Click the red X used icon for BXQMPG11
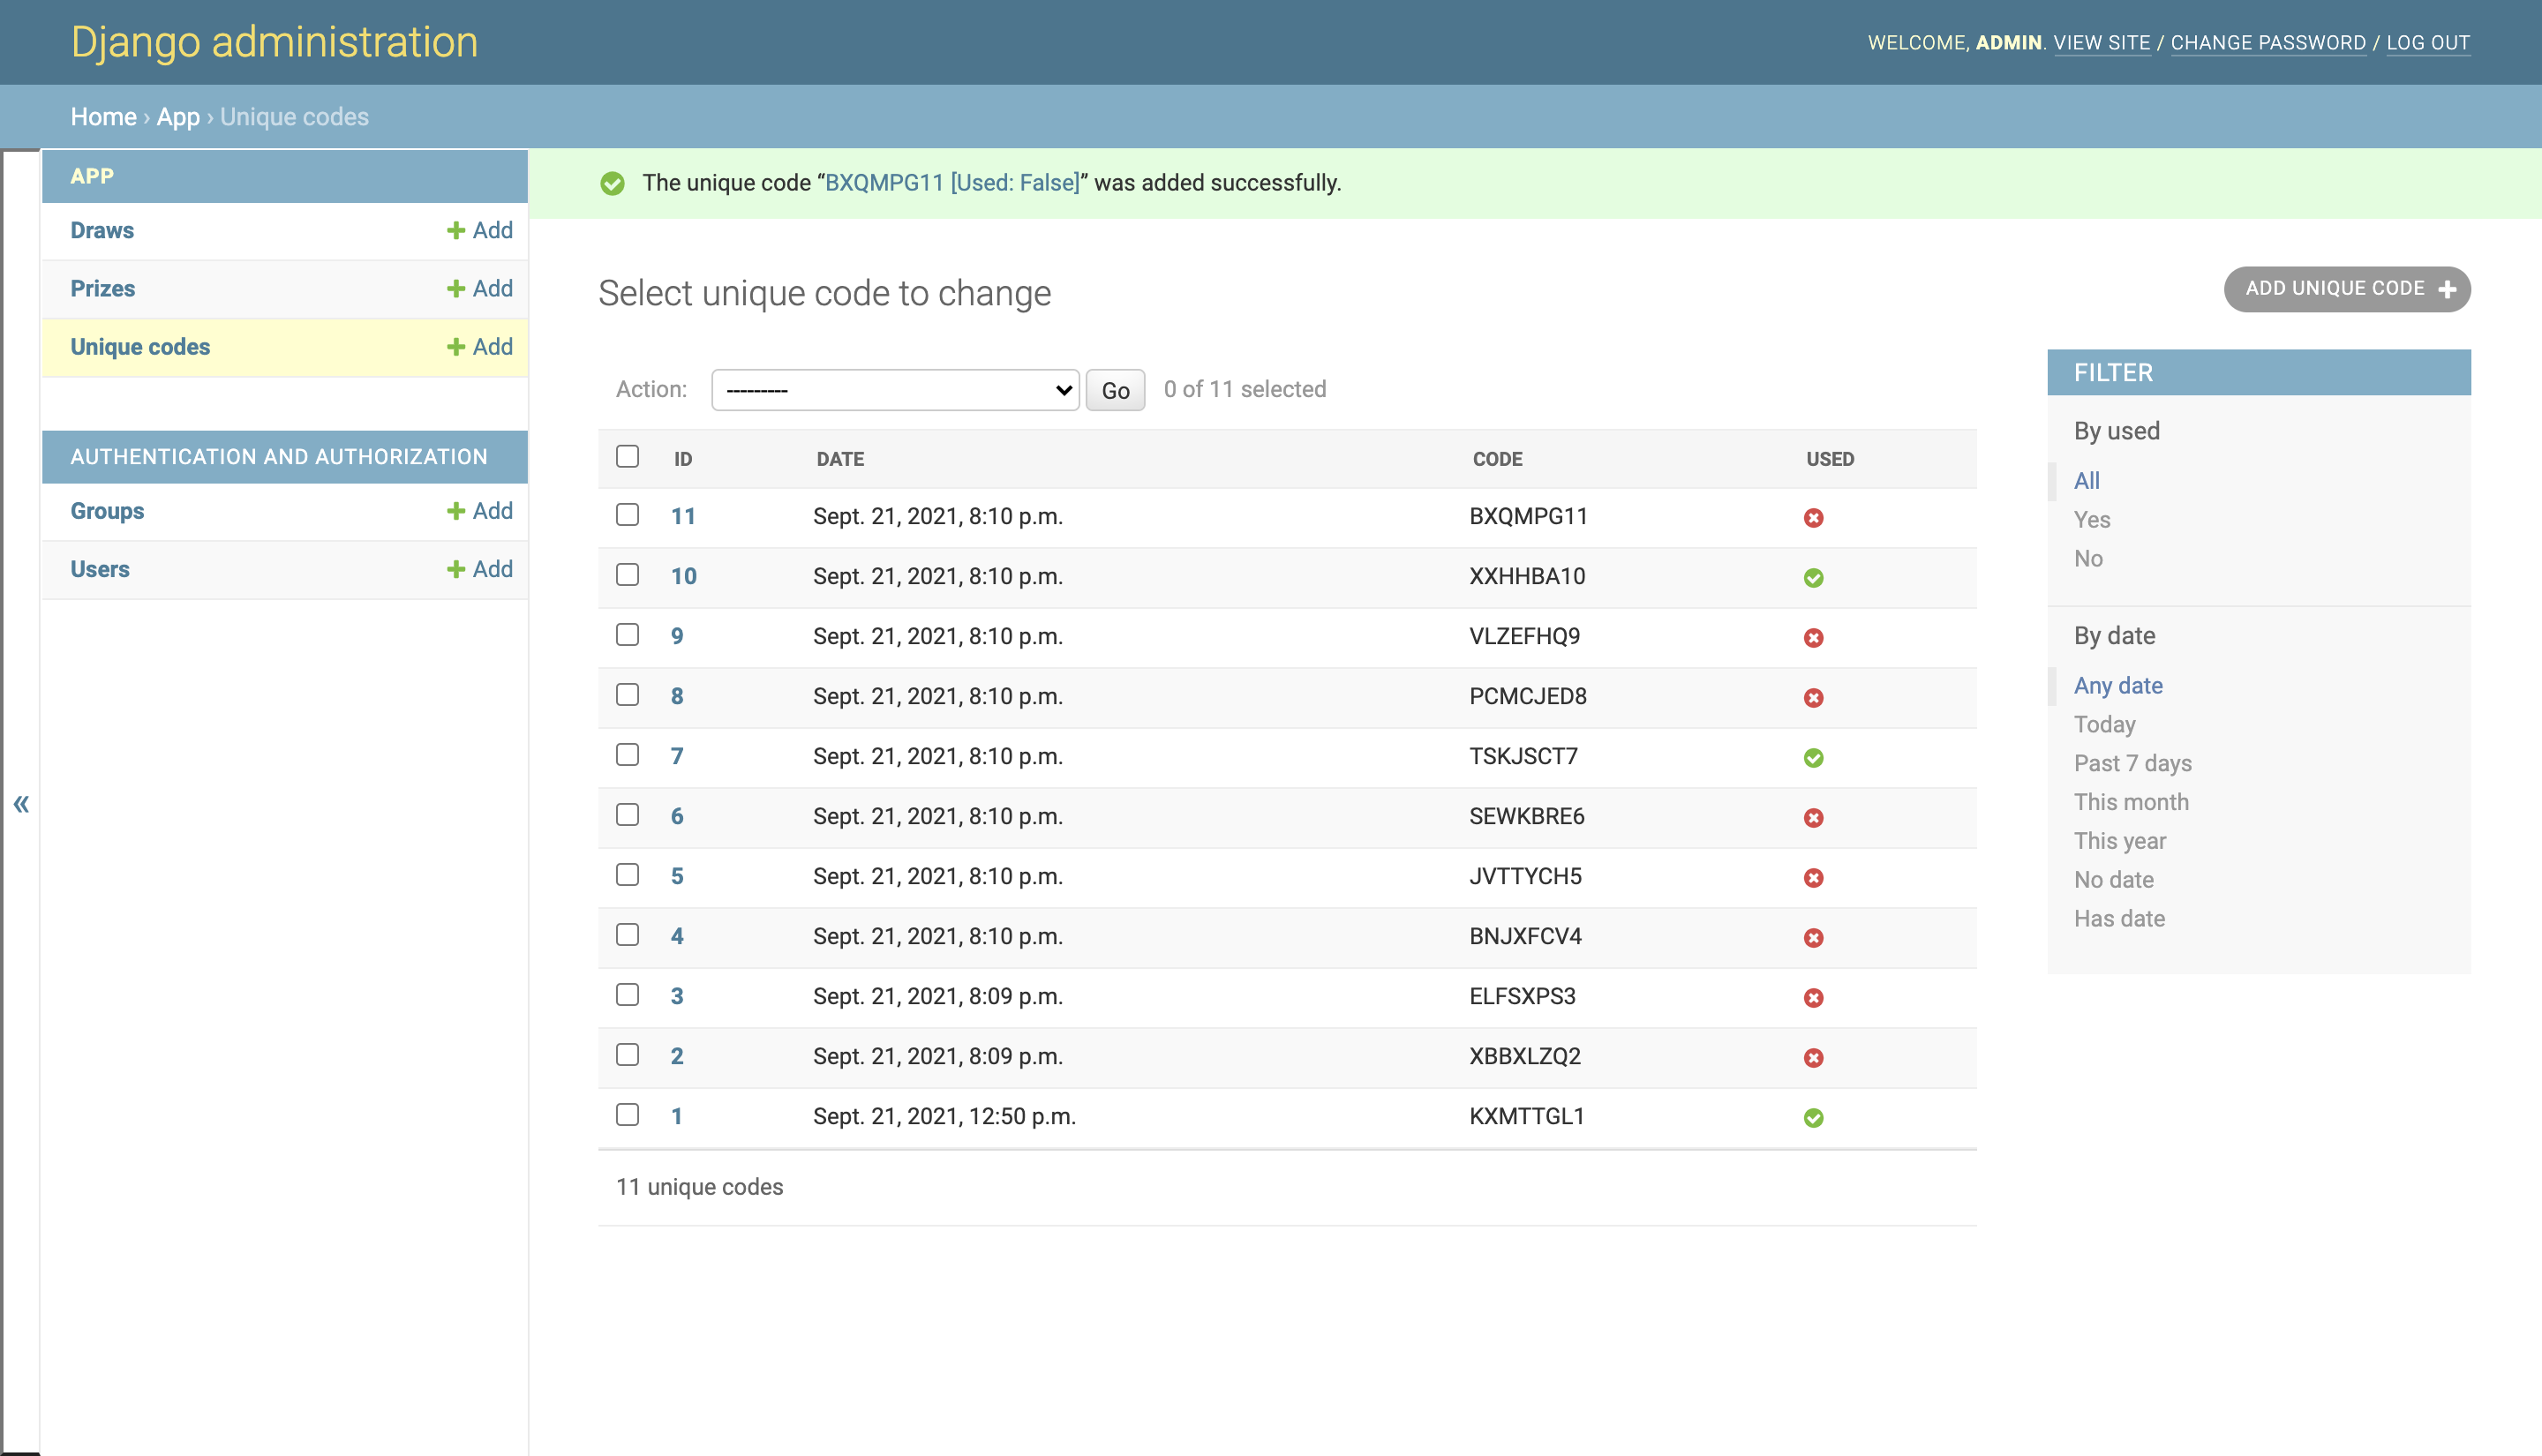Screen dimensions: 2542x1456 click(1813, 518)
